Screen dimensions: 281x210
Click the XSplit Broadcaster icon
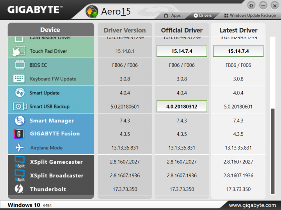20,175
